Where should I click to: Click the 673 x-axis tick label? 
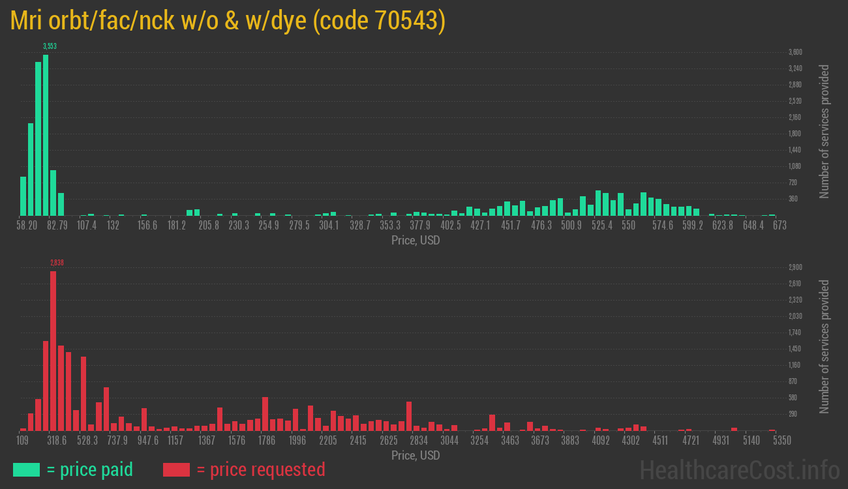[x=778, y=226]
